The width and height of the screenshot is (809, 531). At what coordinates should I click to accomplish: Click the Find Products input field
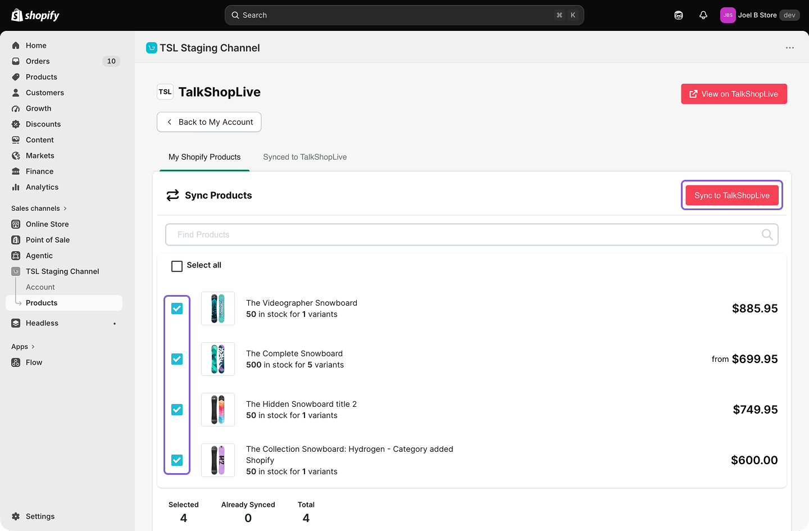click(472, 234)
